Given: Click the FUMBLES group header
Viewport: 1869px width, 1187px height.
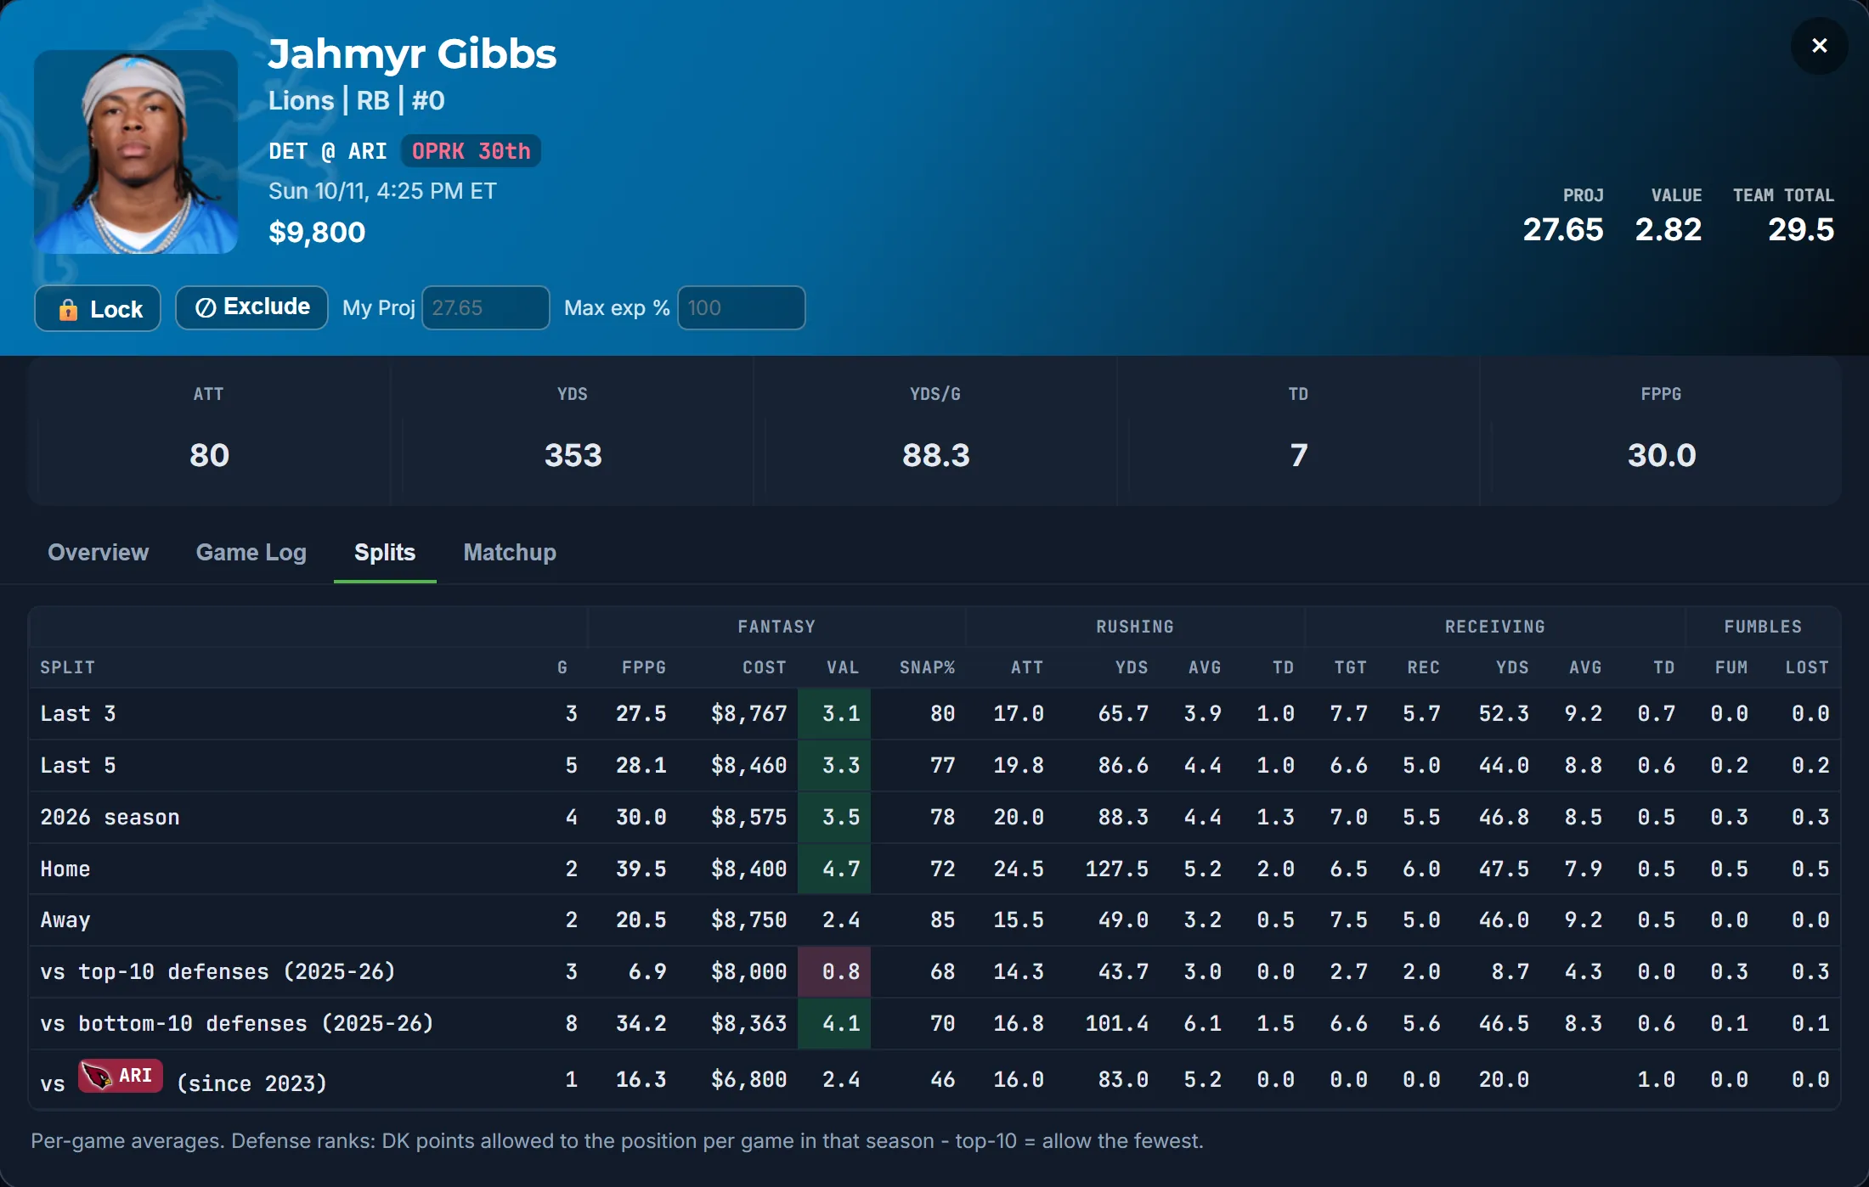Looking at the screenshot, I should [1763, 627].
